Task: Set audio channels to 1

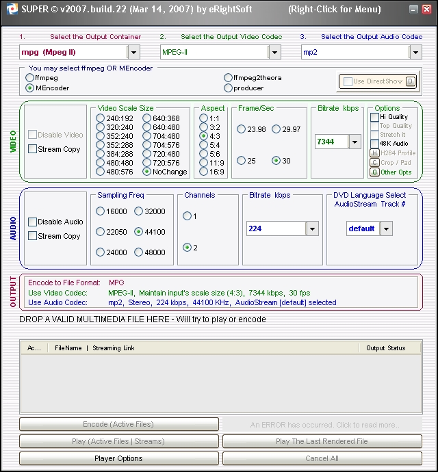Action: click(187, 216)
